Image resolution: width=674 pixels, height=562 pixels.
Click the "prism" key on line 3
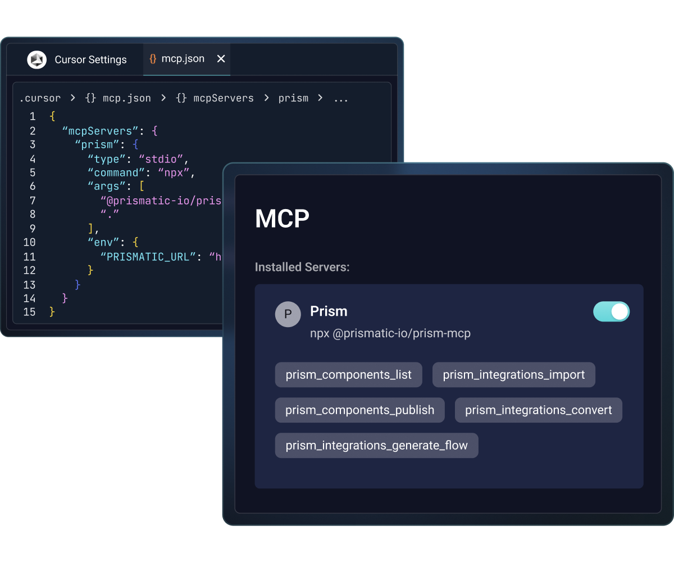tap(97, 145)
